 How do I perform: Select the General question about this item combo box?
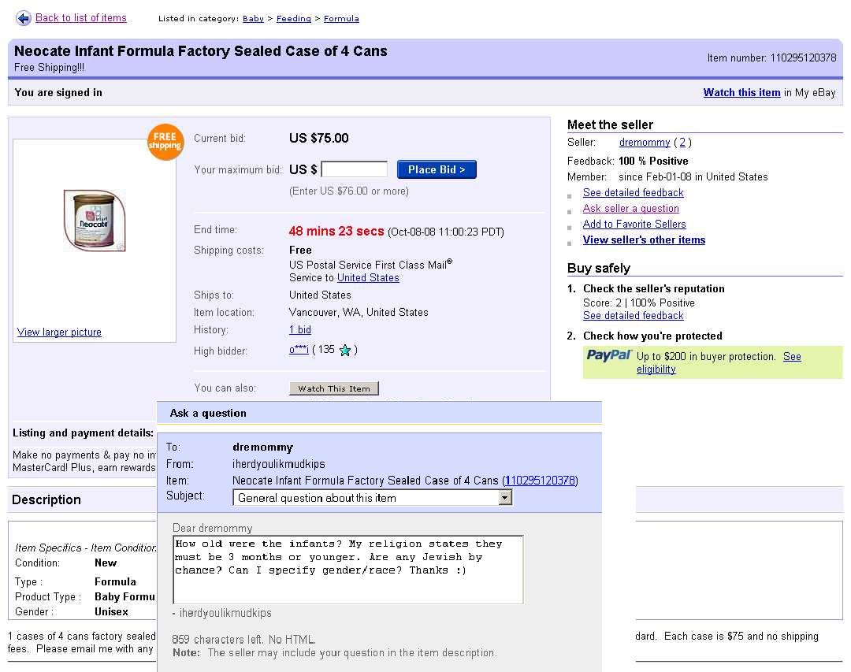point(372,498)
